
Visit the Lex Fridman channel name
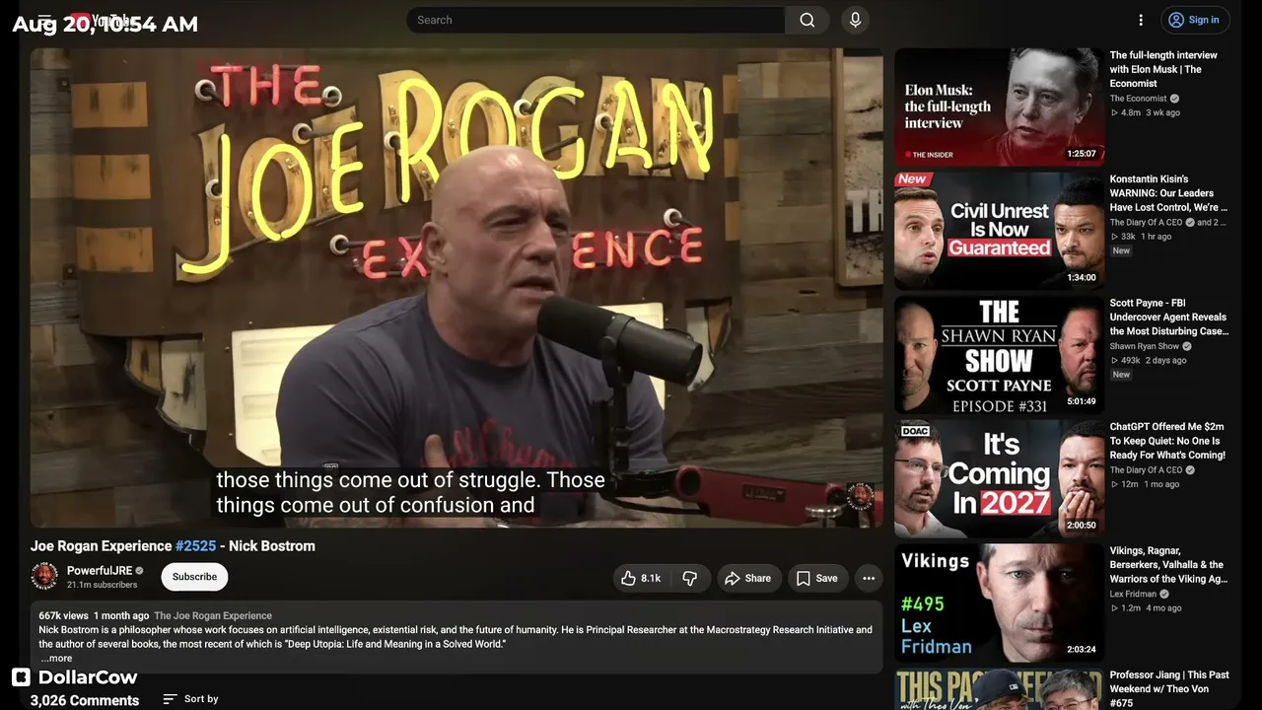(1133, 595)
